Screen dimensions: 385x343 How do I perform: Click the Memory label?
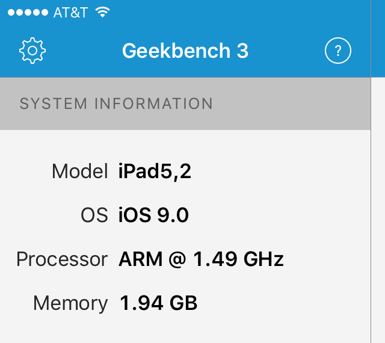click(70, 303)
